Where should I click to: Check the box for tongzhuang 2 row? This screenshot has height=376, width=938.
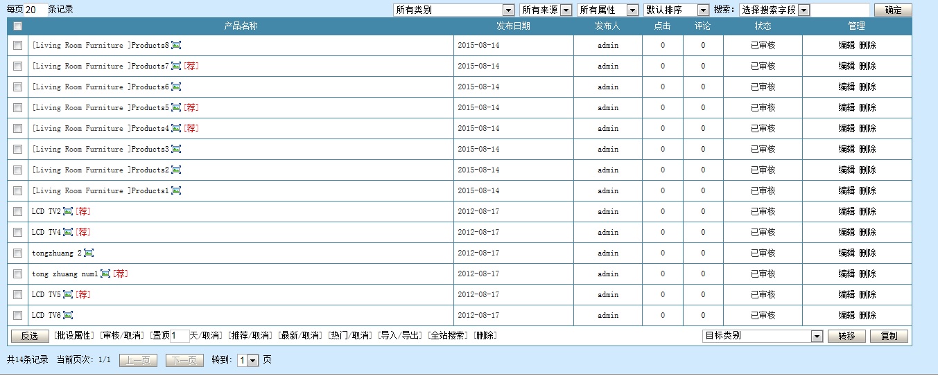(x=17, y=253)
